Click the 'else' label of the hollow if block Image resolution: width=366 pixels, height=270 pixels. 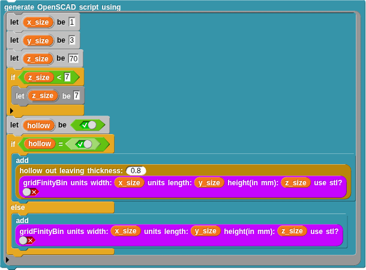pos(18,207)
